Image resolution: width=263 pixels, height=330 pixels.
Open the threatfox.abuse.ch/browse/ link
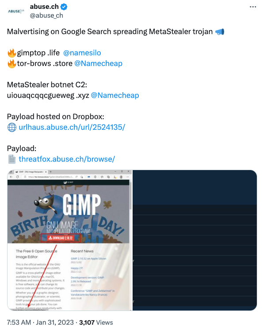click(x=67, y=159)
